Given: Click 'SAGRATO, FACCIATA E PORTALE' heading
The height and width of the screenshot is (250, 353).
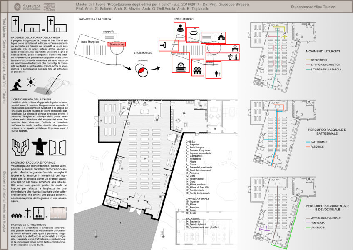Looking at the screenshot, I should click(x=33, y=162).
